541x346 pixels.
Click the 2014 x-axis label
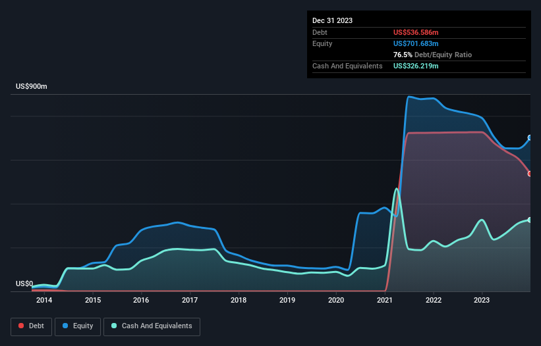(x=44, y=300)
